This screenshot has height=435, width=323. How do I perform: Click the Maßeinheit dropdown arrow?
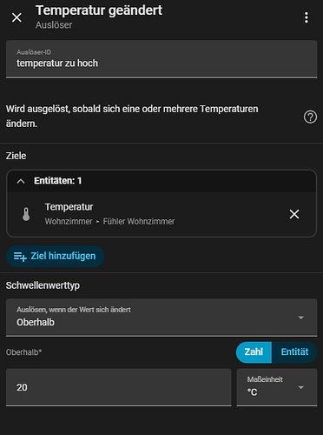tap(301, 387)
